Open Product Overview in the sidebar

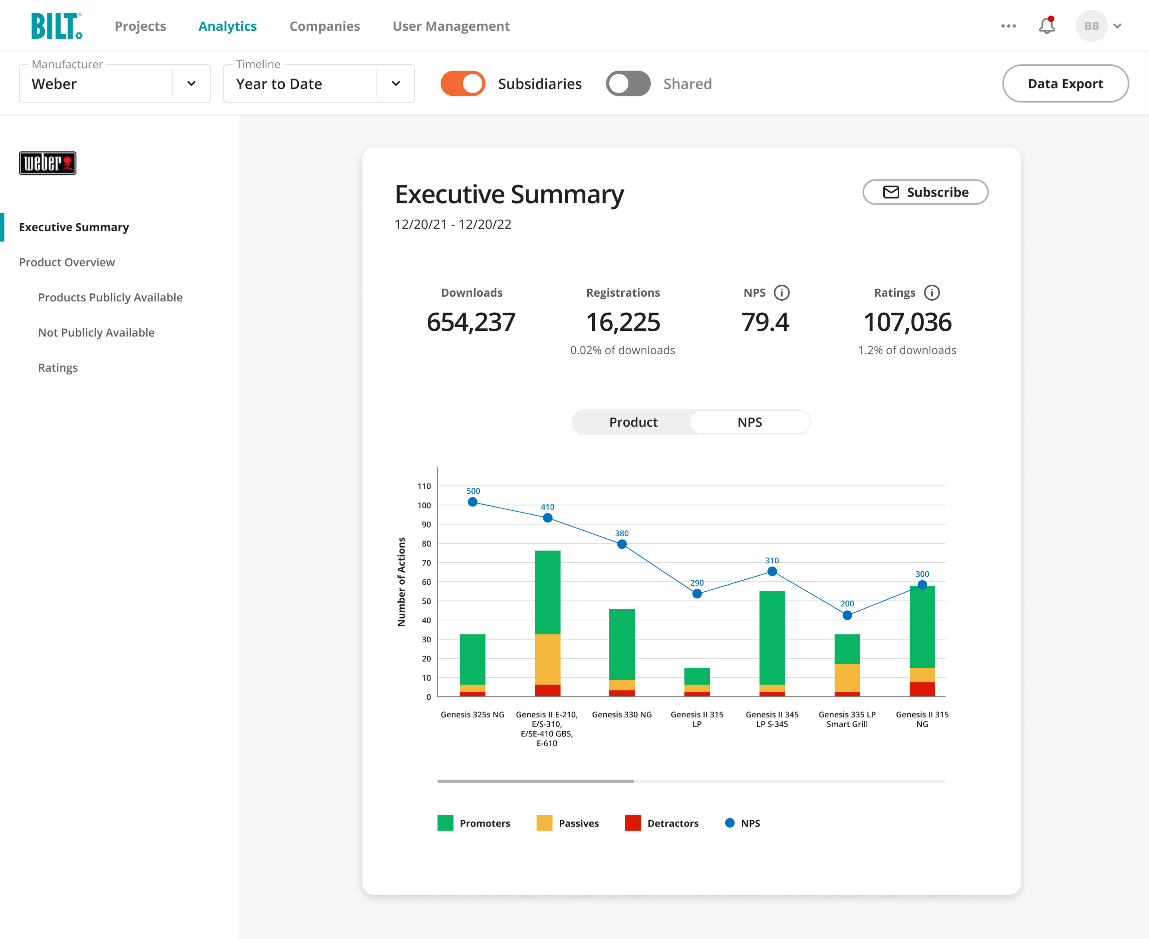[x=67, y=262]
